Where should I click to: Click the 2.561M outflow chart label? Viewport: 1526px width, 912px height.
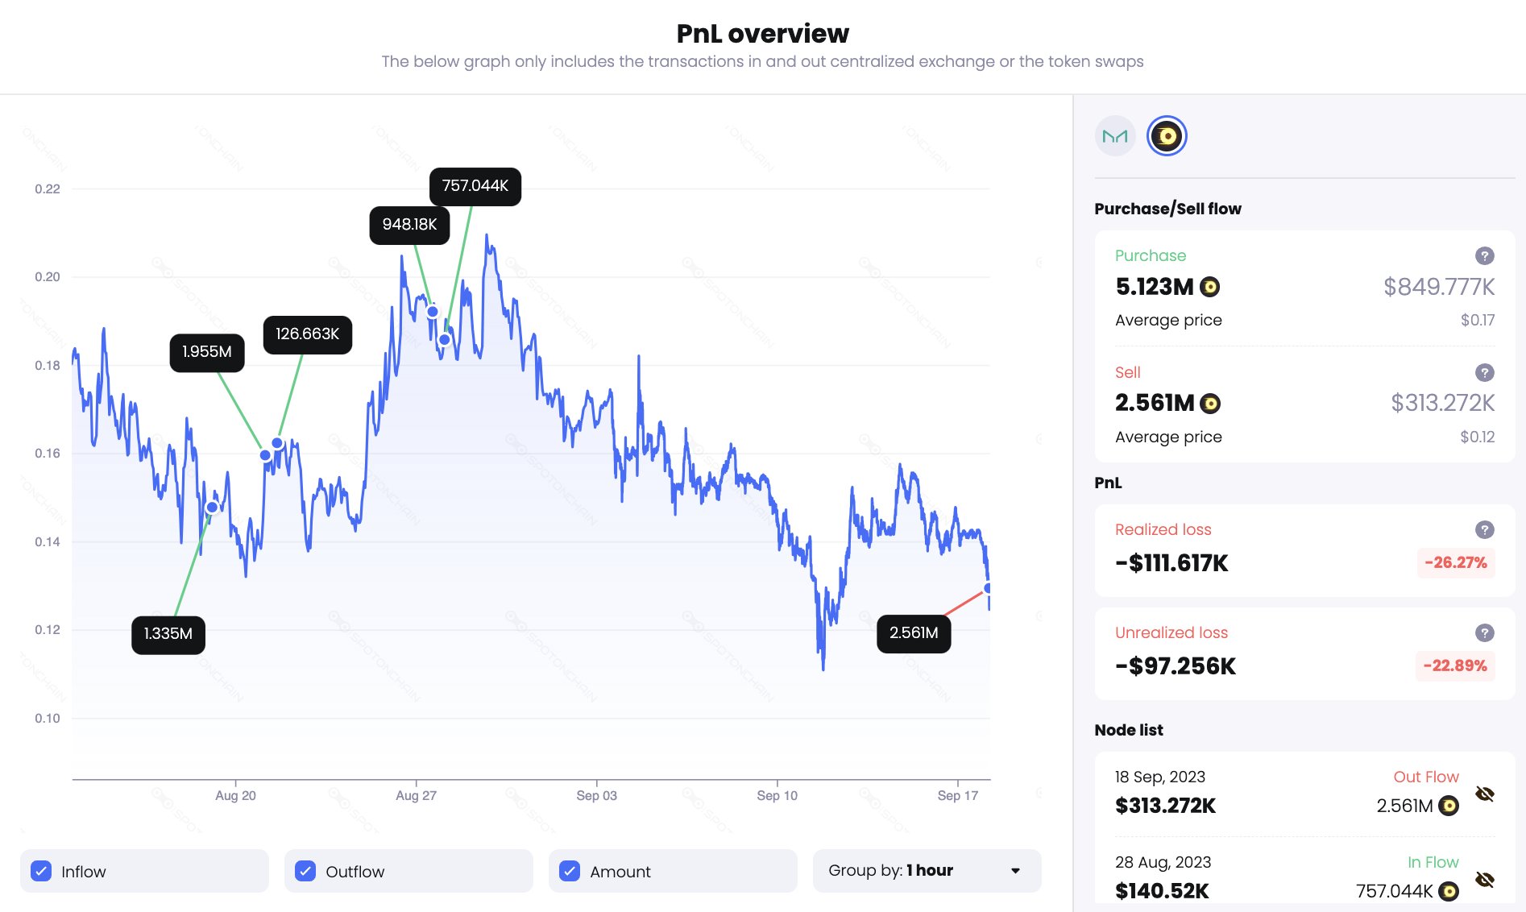pos(913,633)
